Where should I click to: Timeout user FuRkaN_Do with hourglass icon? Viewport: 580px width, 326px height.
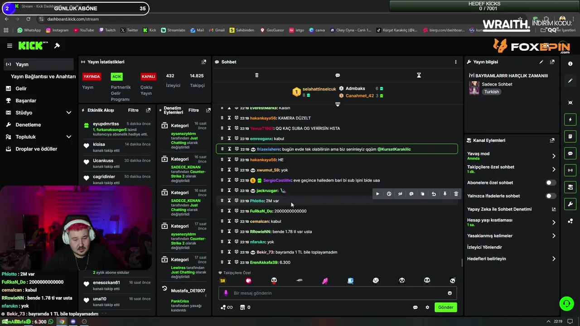[229, 211]
